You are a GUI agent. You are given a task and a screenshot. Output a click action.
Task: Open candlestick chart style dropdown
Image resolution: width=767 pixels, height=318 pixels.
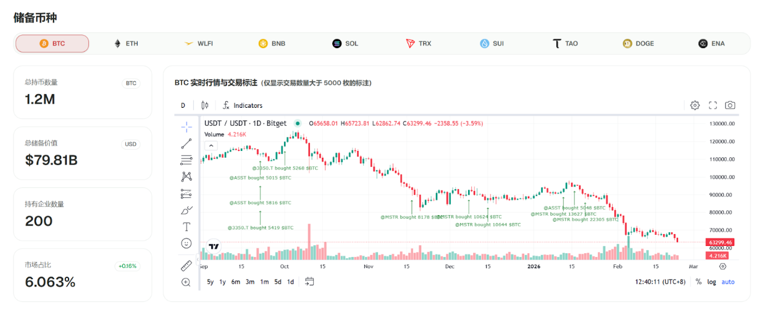(x=204, y=105)
